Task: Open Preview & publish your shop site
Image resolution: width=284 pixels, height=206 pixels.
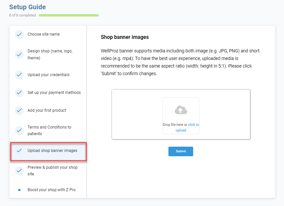Action: [53, 170]
